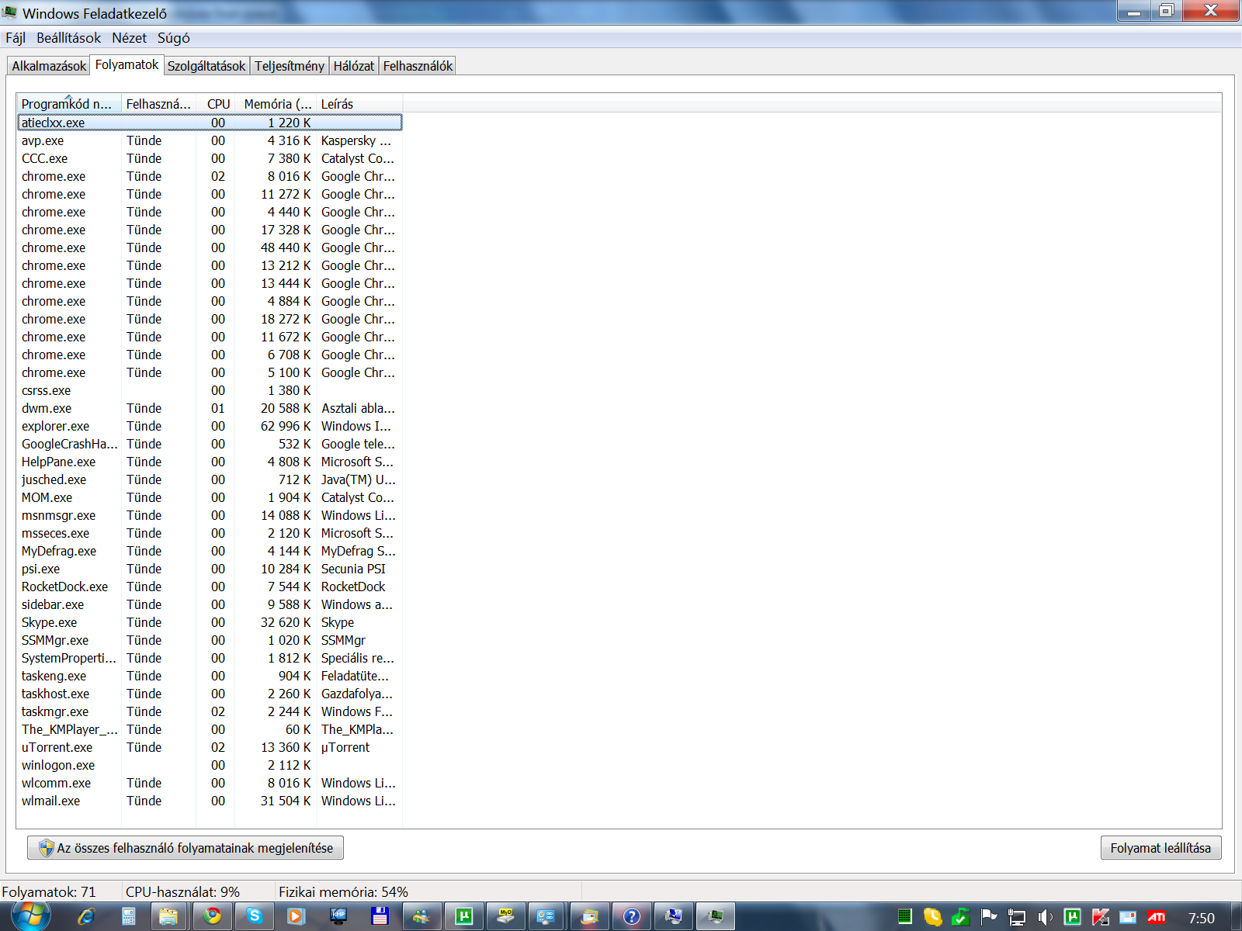This screenshot has width=1242, height=931.
Task: Open KMPlayer from the taskbar
Action: tap(338, 916)
